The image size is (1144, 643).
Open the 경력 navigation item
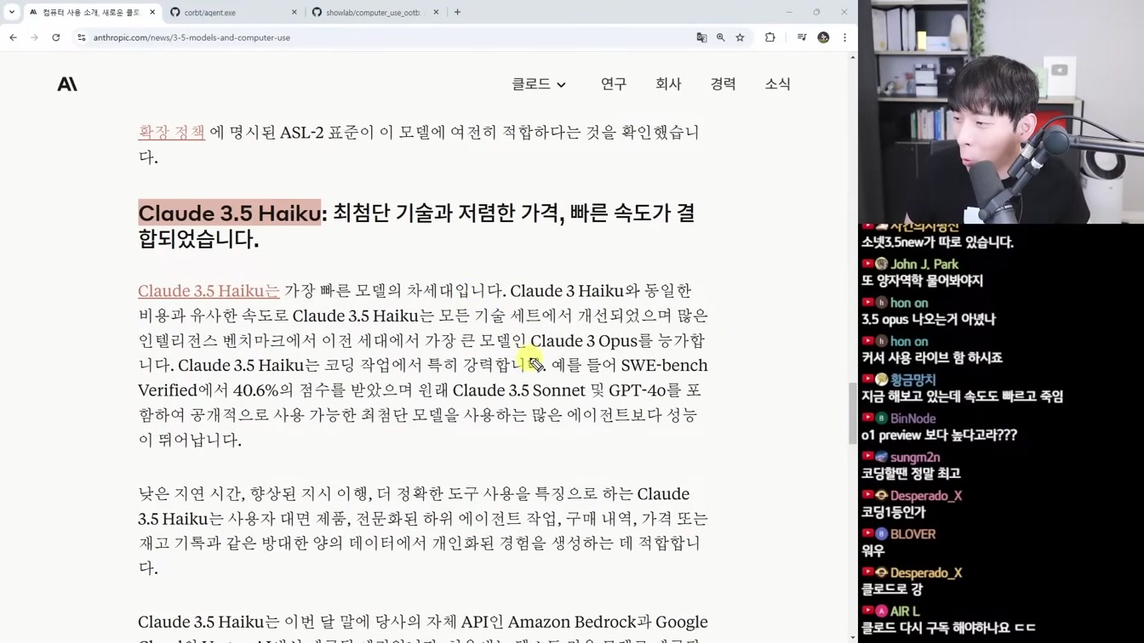tap(723, 83)
